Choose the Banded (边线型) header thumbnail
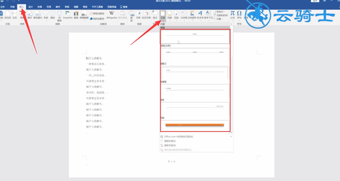Screen dimensions: 340x181 (195, 91)
